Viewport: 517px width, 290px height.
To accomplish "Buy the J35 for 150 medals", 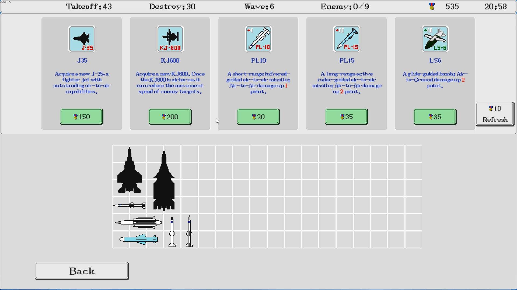I will click(x=81, y=117).
